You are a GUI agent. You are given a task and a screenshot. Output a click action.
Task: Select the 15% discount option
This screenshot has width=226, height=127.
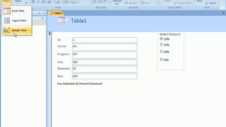pos(161,44)
